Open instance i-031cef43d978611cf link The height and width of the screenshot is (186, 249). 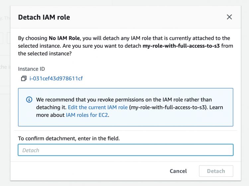pyautogui.click(x=56, y=79)
